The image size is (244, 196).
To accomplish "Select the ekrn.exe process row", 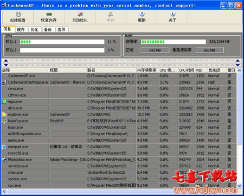I will tap(119, 108).
